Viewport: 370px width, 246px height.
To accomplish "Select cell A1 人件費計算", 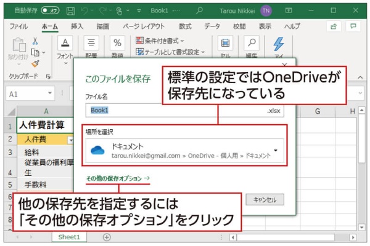I will pyautogui.click(x=45, y=125).
